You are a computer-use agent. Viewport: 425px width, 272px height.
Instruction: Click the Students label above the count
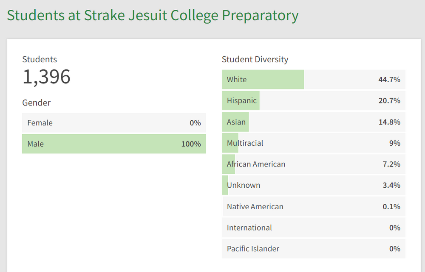[40, 59]
